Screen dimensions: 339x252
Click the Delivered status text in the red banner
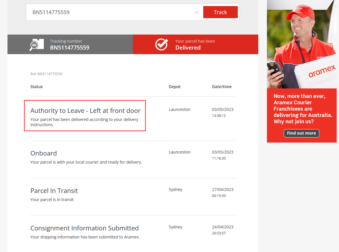[x=188, y=48]
